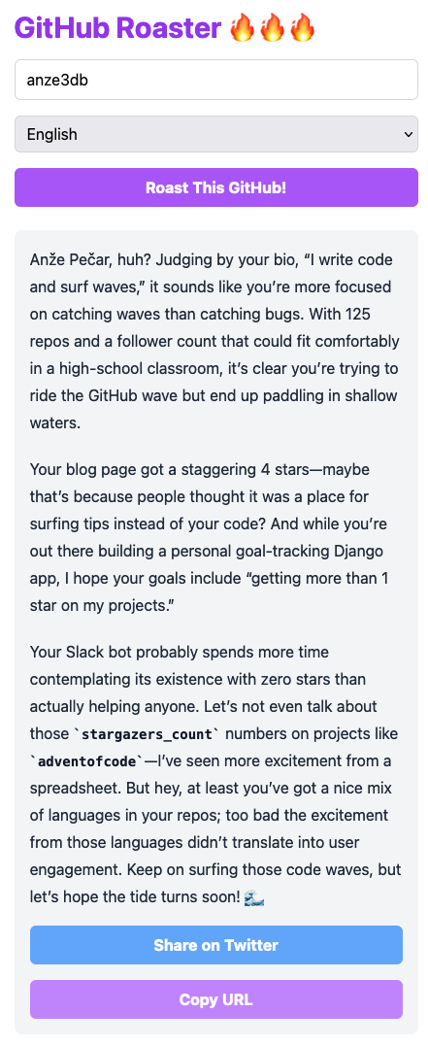Click the wave emoji ending the roast
This screenshot has height=1046, width=428.
click(254, 897)
